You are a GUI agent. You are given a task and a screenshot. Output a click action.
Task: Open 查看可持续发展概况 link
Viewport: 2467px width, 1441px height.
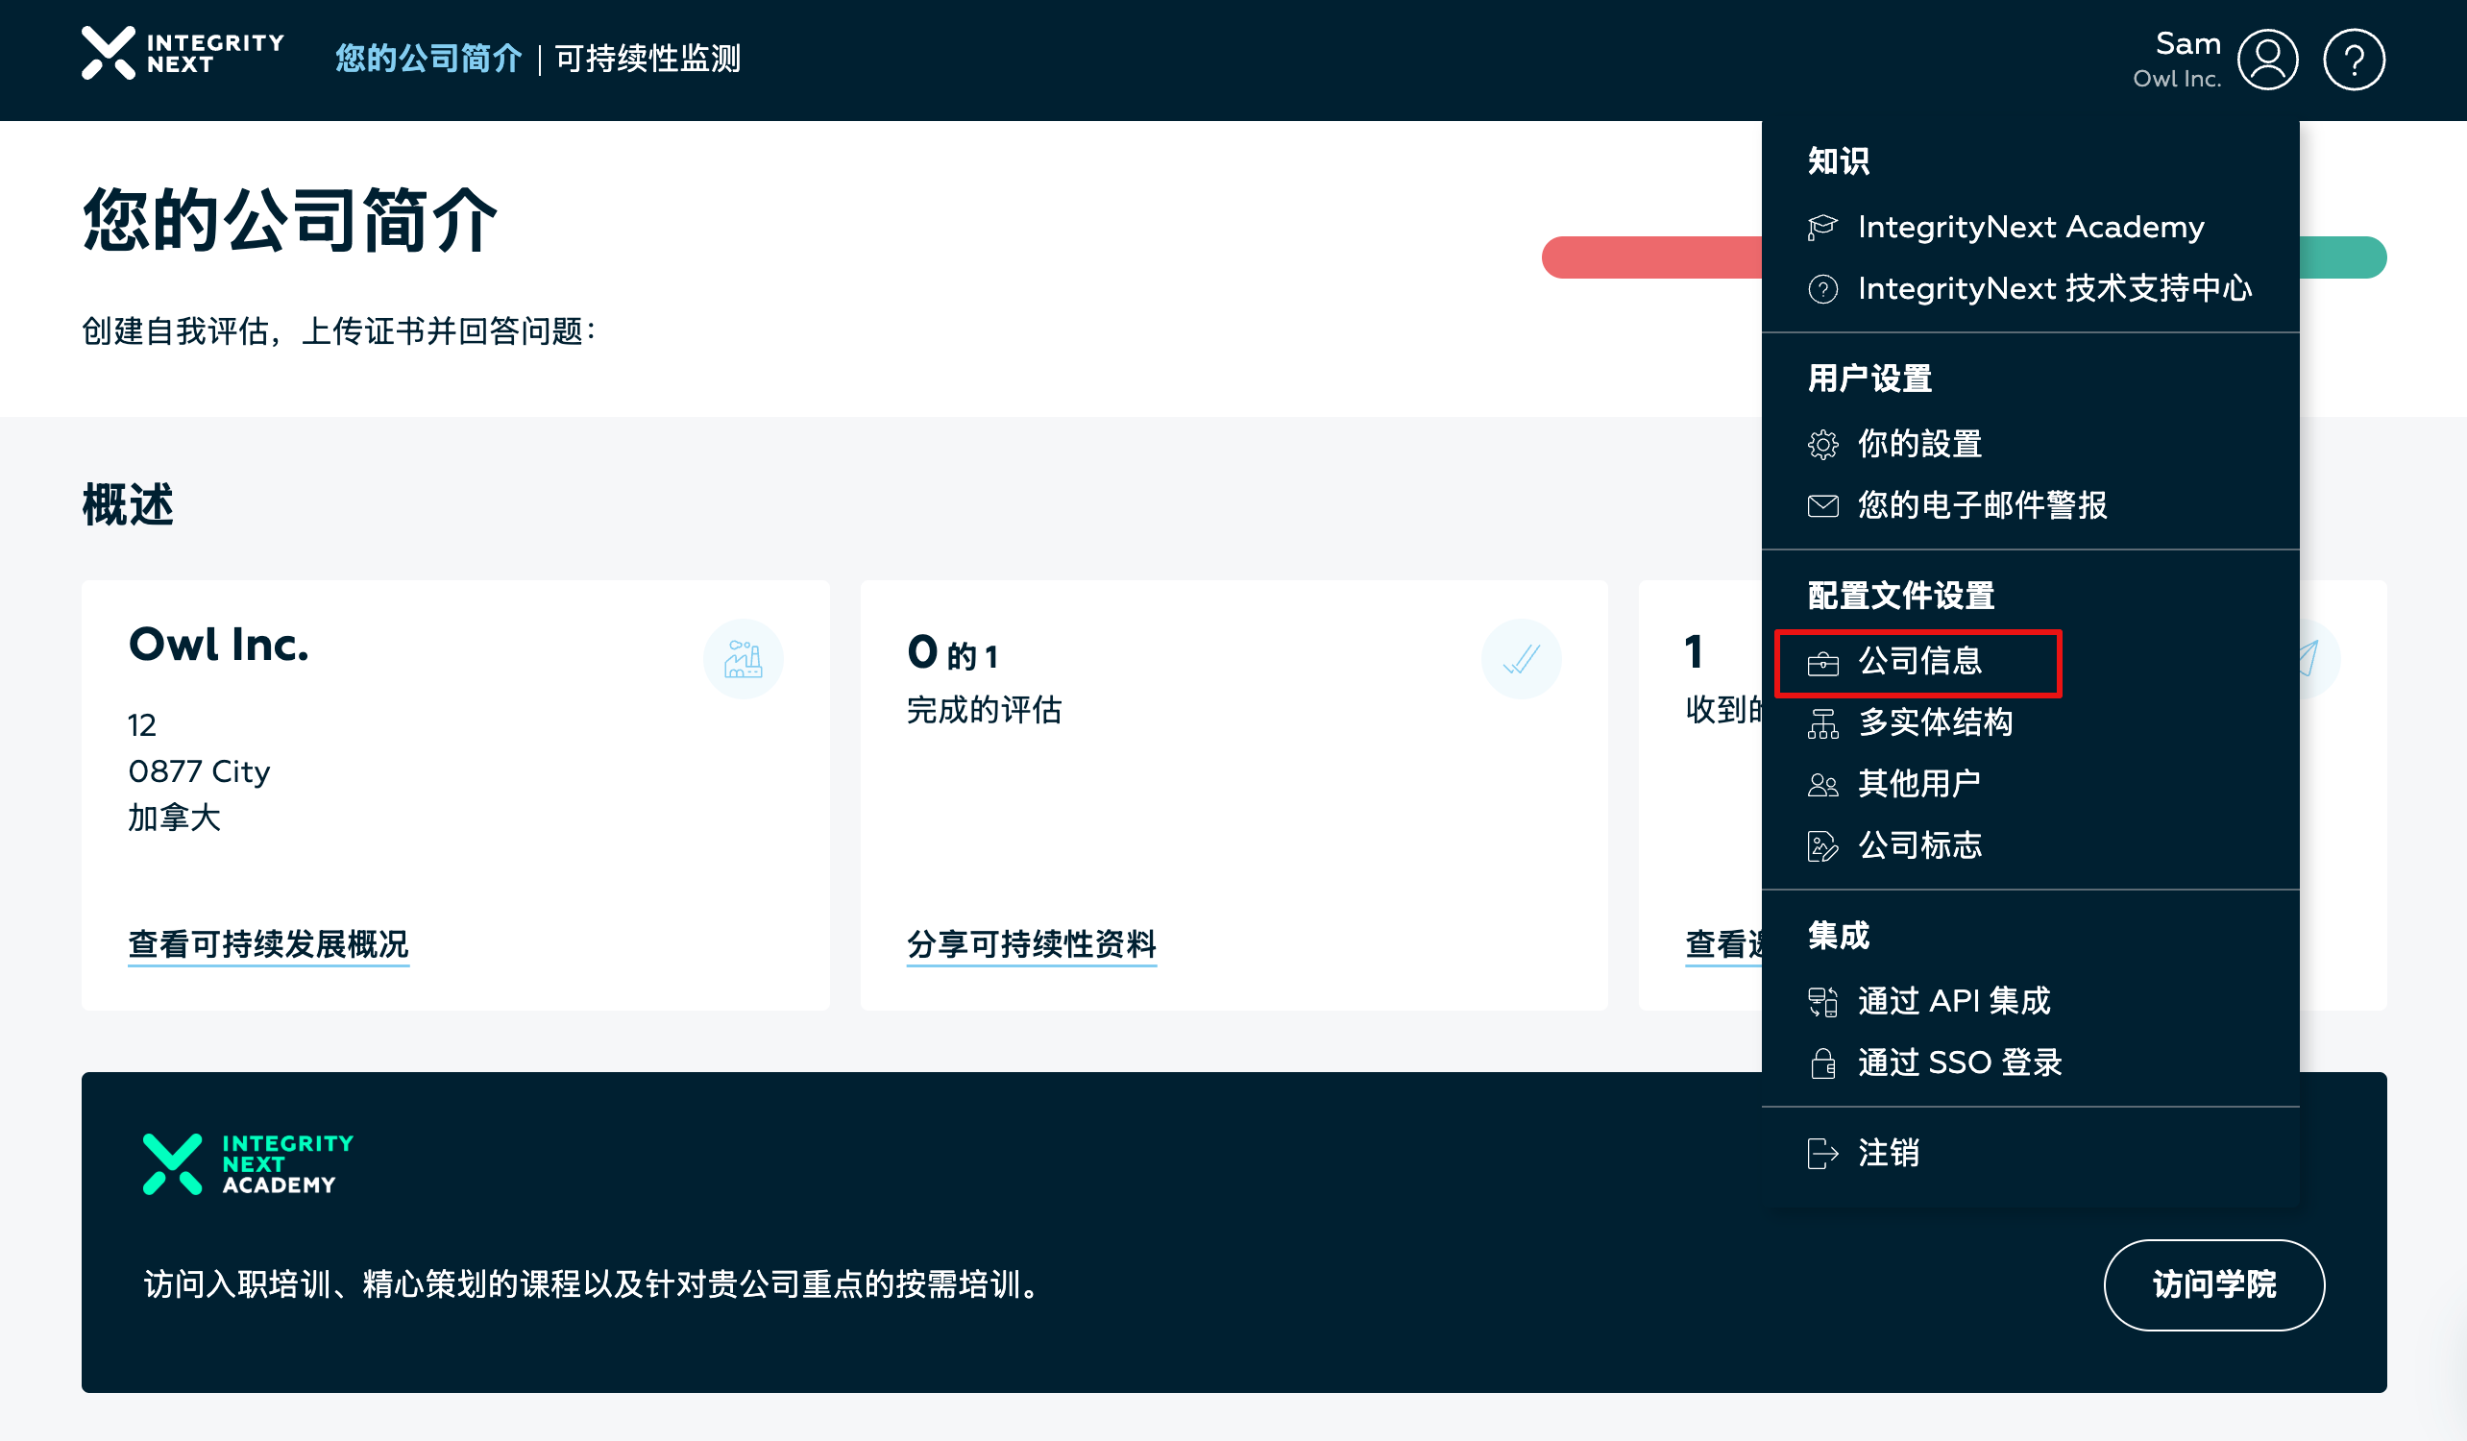(x=268, y=943)
